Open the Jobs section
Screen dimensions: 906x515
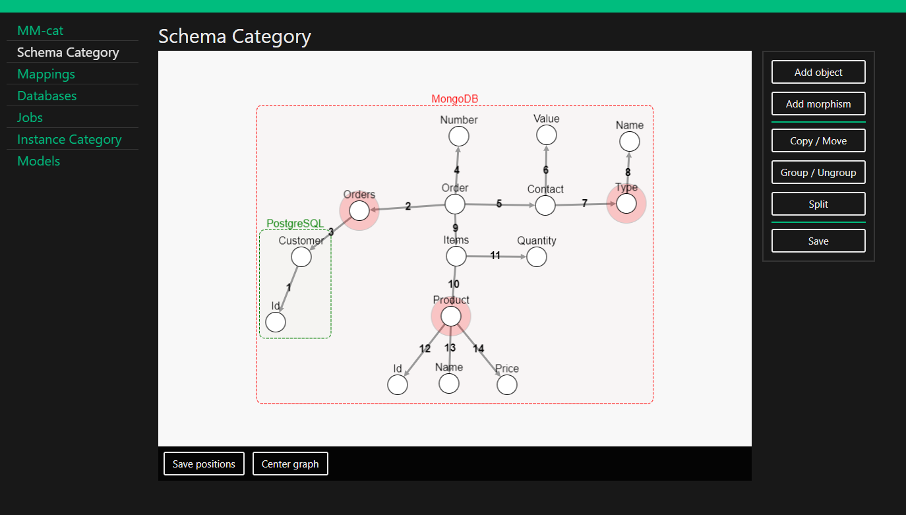pos(30,117)
